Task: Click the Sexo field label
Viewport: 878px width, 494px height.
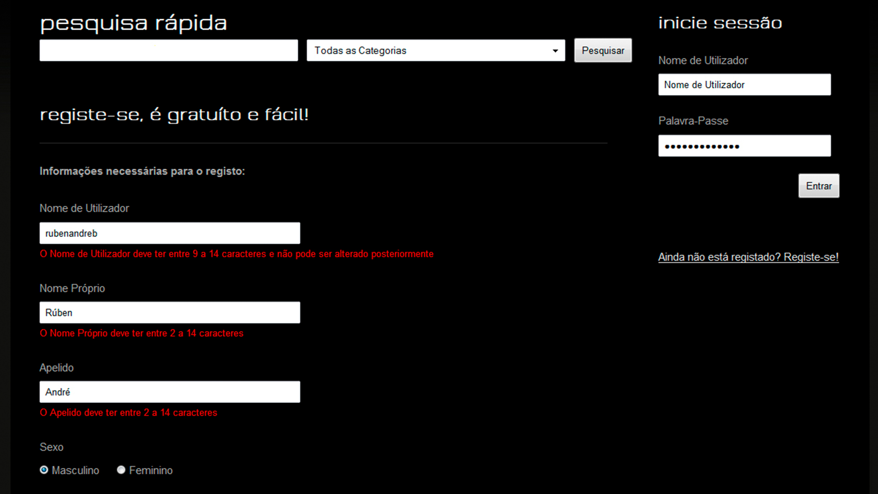Action: pyautogui.click(x=51, y=447)
